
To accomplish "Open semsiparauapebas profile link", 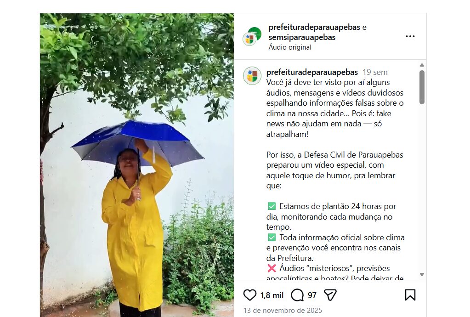I will [302, 38].
